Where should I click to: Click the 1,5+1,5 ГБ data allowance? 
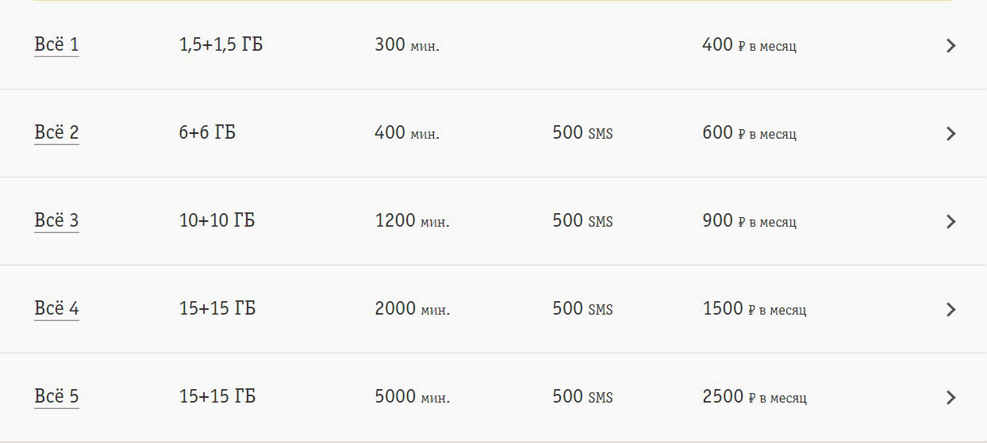(221, 45)
